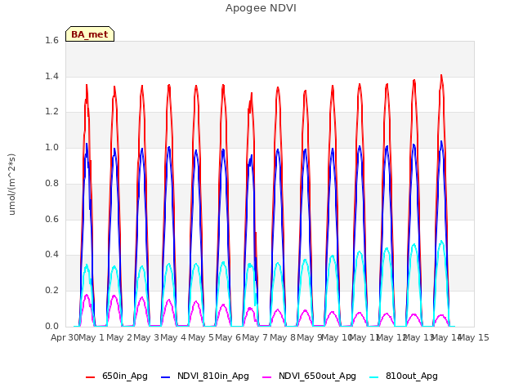Select the NDVI_650out_Apg legend entry
The height and width of the screenshot is (392, 523).
pos(309,376)
